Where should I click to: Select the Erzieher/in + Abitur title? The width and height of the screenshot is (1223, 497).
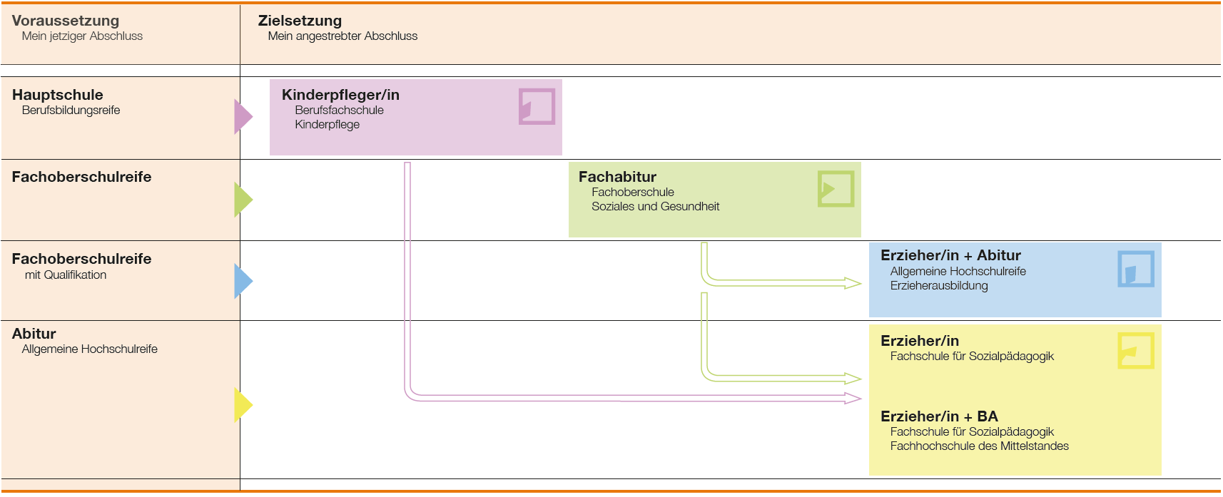[x=950, y=255]
